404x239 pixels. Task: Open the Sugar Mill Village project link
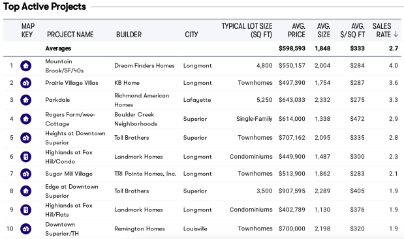coord(69,174)
